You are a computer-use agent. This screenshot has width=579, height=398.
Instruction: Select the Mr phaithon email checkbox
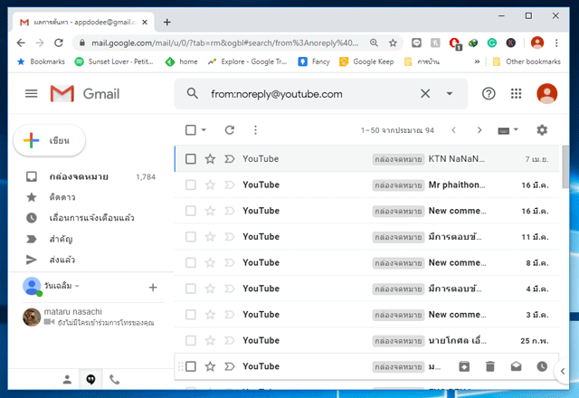coord(191,185)
